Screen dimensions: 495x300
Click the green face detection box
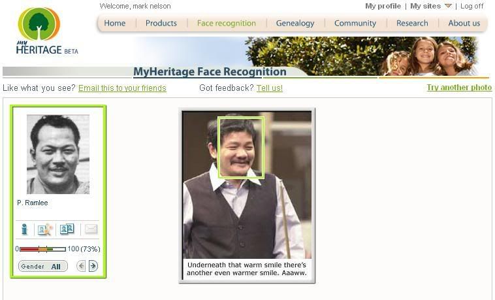click(241, 148)
